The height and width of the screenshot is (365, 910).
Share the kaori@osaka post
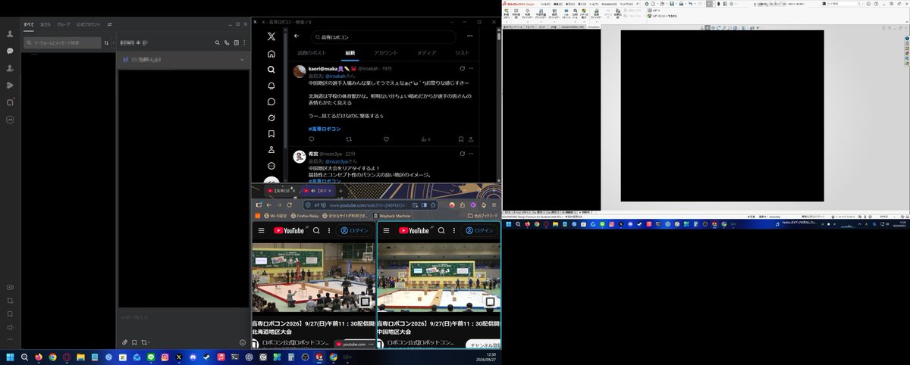tap(472, 139)
